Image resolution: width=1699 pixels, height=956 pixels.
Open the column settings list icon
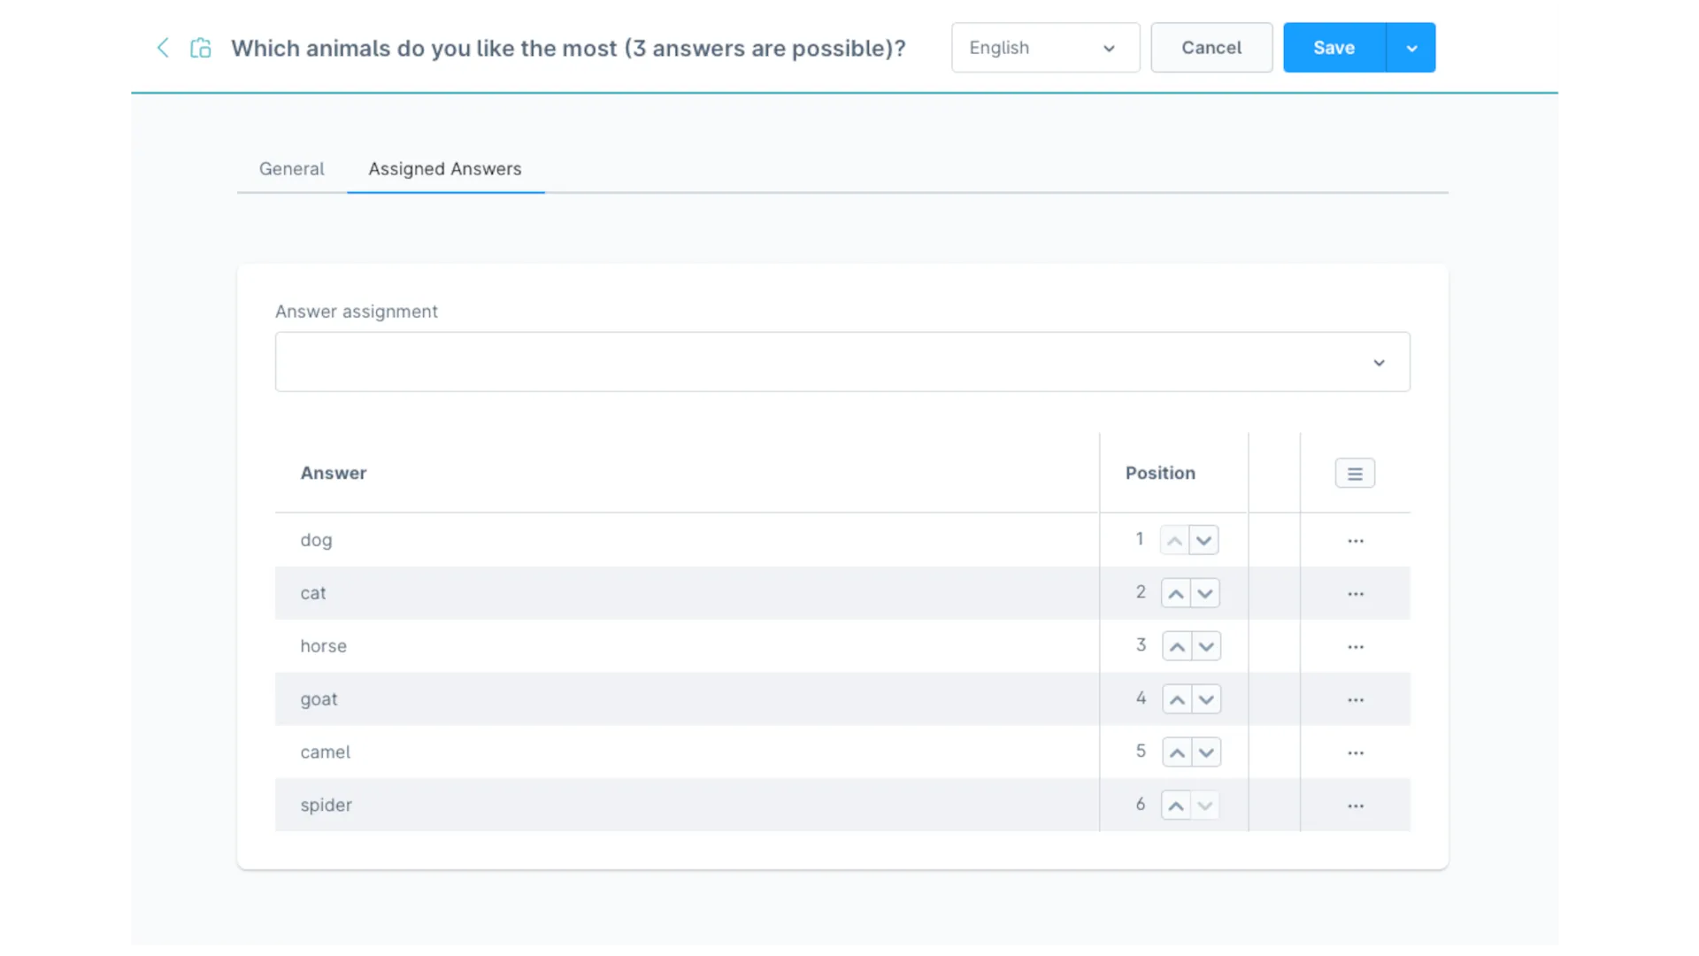tap(1355, 474)
